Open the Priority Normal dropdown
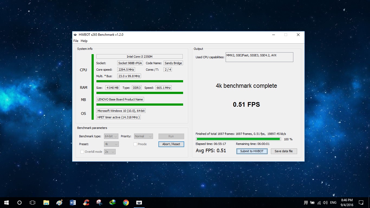This screenshot has height=208, width=370. coord(143,136)
